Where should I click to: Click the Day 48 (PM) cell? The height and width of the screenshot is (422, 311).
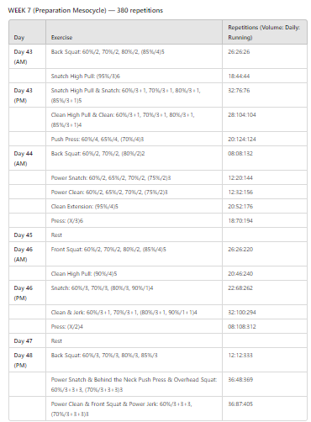[28, 360]
